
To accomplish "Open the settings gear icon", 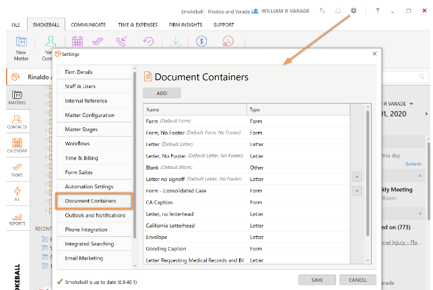I will click(x=354, y=11).
